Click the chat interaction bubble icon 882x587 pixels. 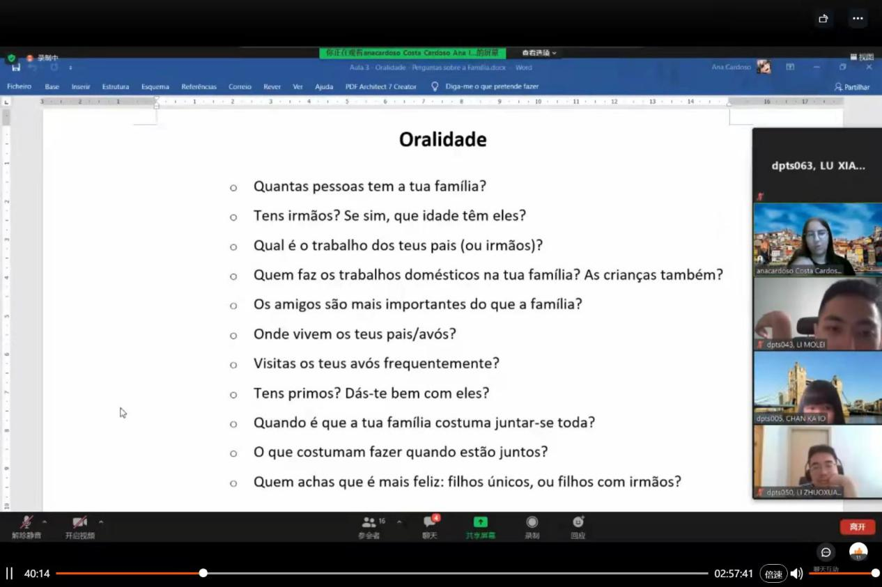click(826, 552)
